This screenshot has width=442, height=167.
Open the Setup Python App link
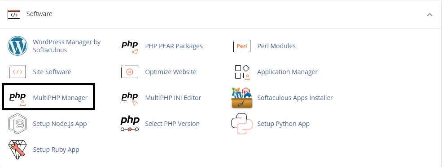point(283,124)
